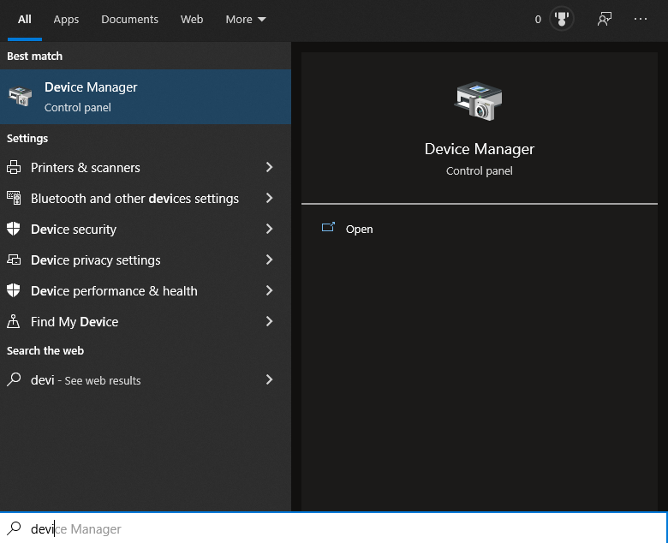Expand the Device privacy settings chevron
The height and width of the screenshot is (543, 668).
click(x=269, y=260)
